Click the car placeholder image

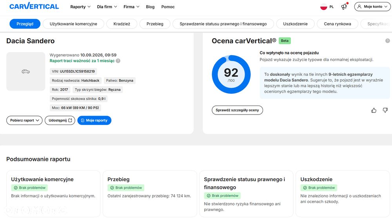click(25, 71)
